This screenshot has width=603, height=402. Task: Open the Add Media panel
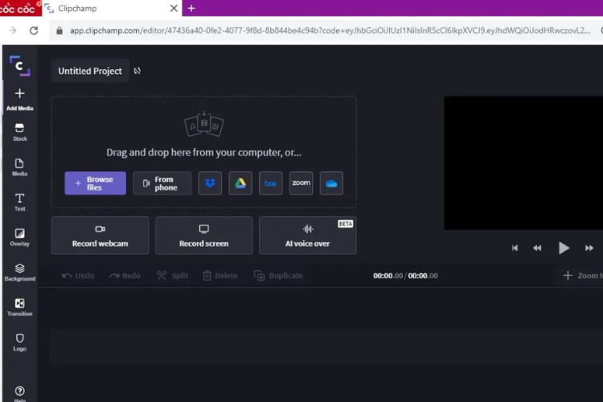(19, 99)
